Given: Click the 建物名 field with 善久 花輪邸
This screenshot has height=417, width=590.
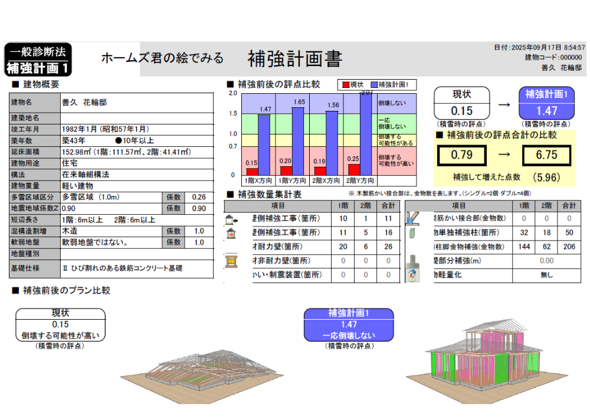Looking at the screenshot, I should (x=136, y=102).
